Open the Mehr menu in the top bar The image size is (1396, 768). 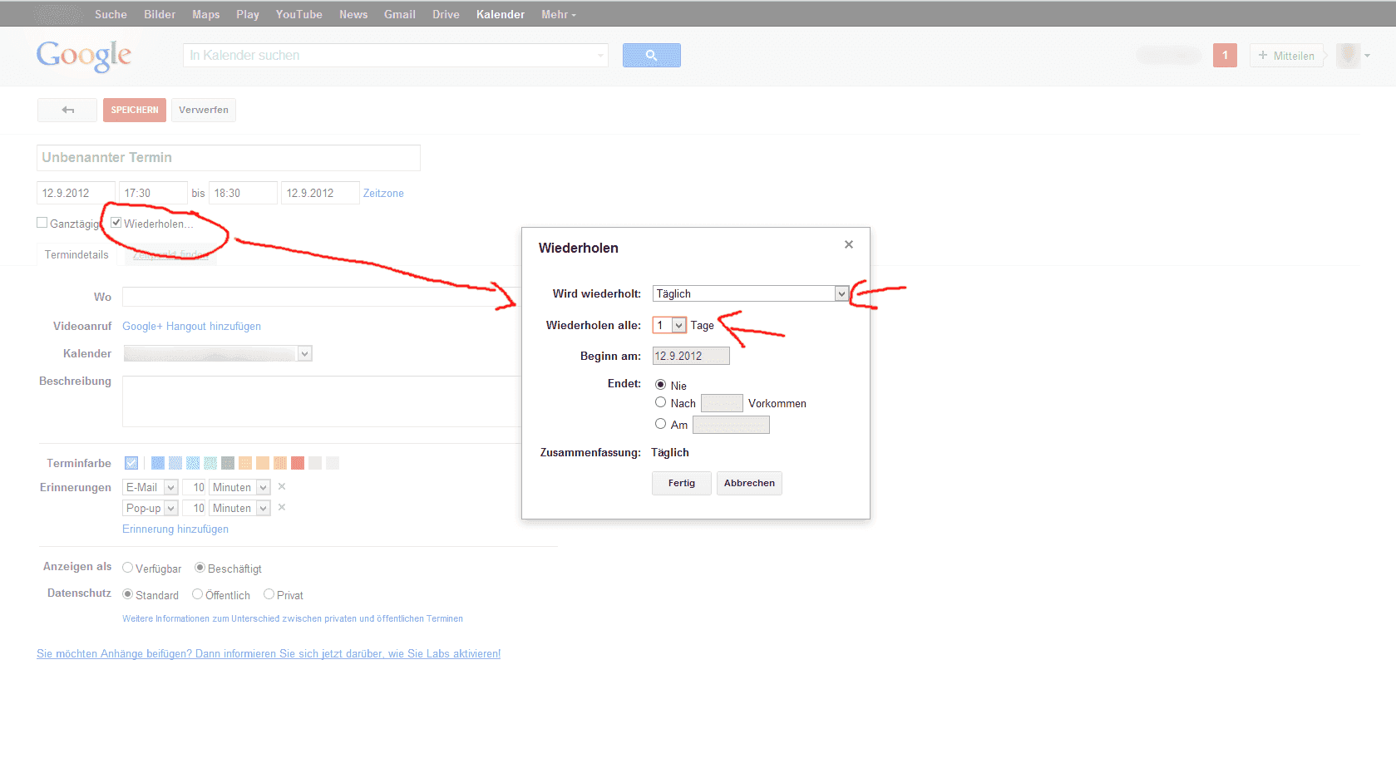558,14
